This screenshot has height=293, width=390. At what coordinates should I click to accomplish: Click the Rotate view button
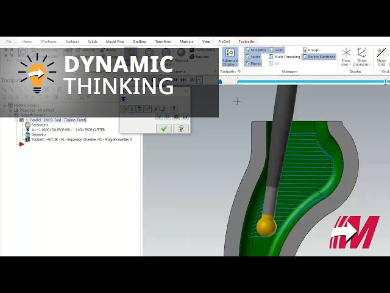tap(108, 50)
